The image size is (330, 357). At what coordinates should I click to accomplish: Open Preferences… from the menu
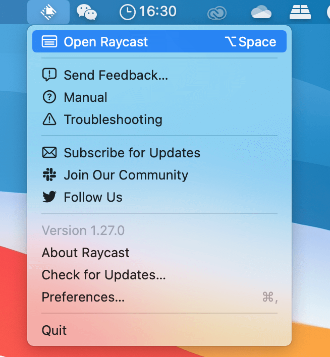tap(83, 297)
